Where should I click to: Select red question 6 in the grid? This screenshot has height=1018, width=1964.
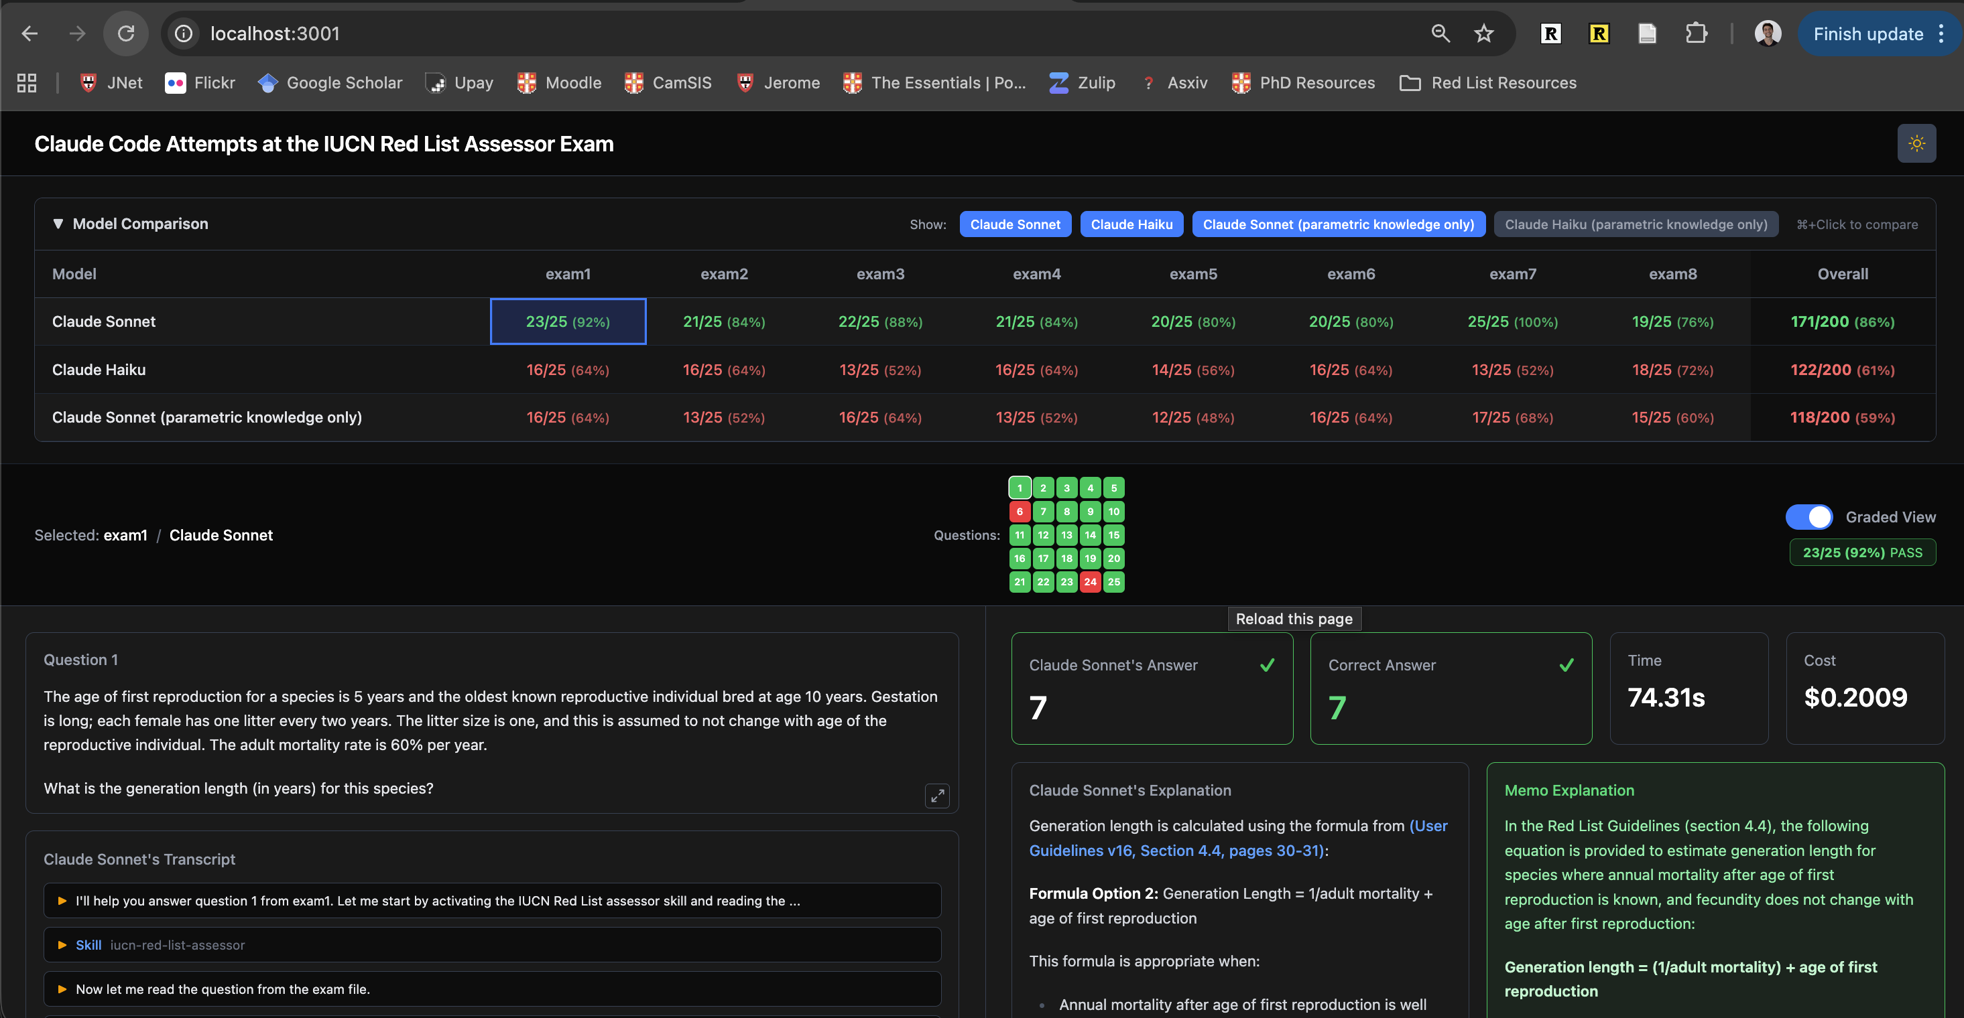click(x=1020, y=511)
